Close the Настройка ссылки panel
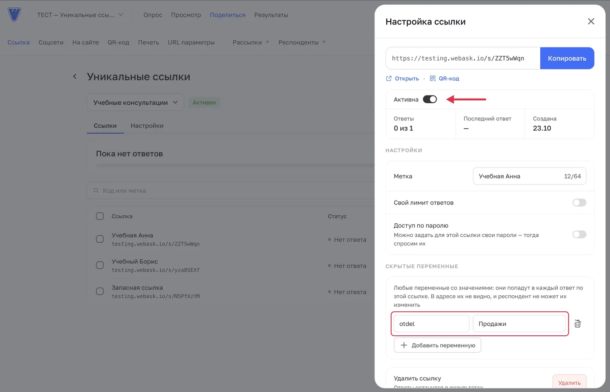 pos(591,21)
